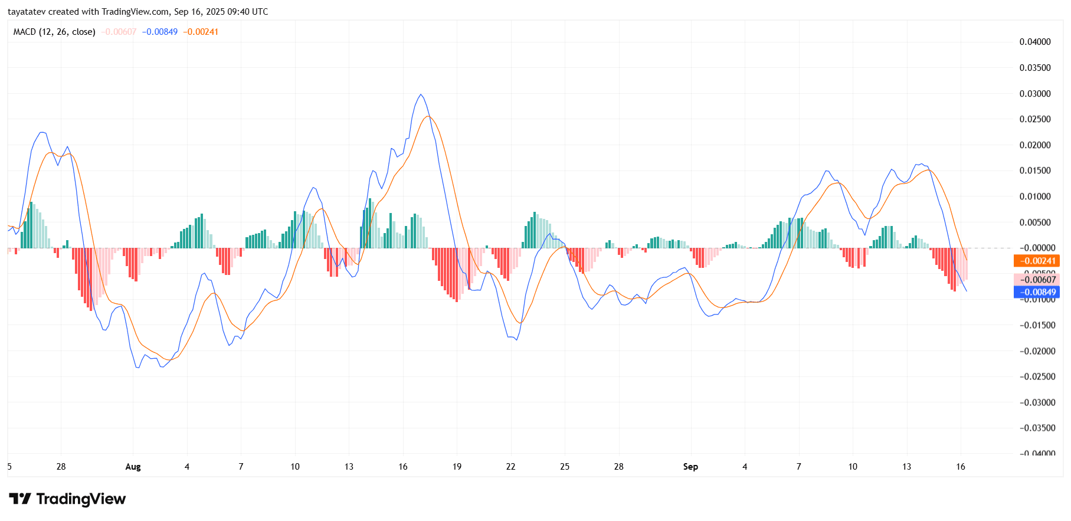Select the histogram value -0.00607 in legend
The image size is (1071, 521).
pos(119,32)
